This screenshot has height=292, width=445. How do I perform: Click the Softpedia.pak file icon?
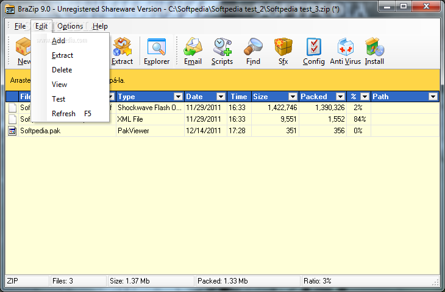coord(12,131)
